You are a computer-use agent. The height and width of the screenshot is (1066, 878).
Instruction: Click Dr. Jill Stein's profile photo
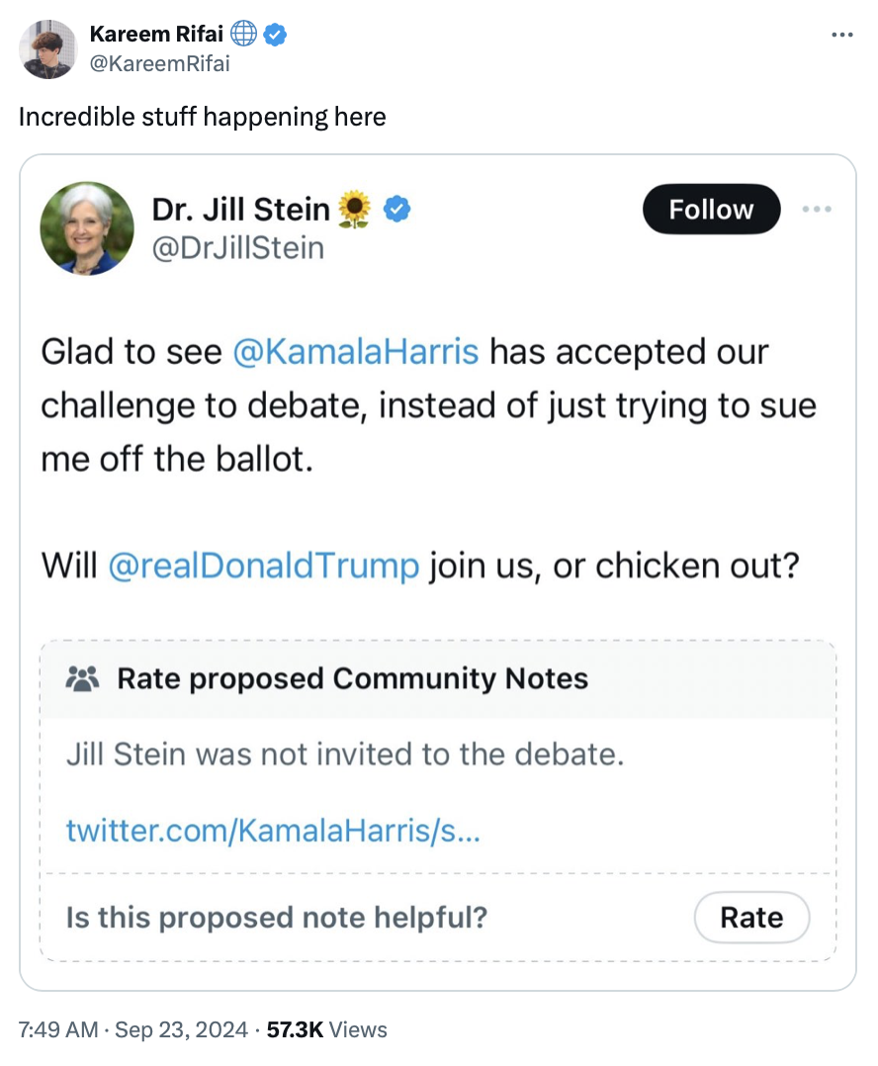pos(87,228)
